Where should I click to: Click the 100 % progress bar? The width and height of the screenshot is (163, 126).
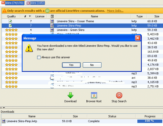(150, 121)
